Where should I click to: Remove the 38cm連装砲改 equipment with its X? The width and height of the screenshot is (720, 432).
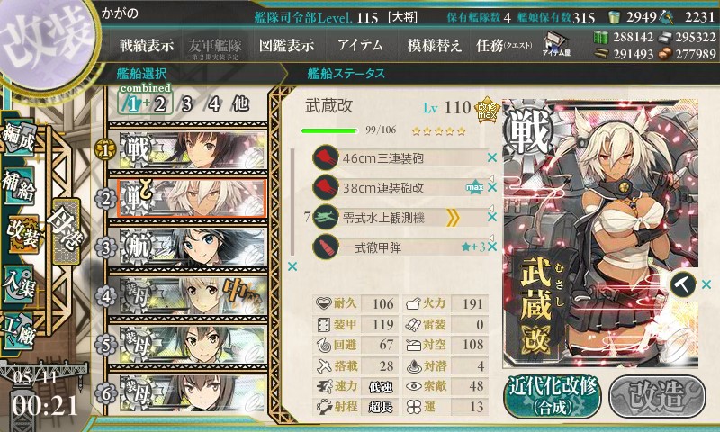492,187
